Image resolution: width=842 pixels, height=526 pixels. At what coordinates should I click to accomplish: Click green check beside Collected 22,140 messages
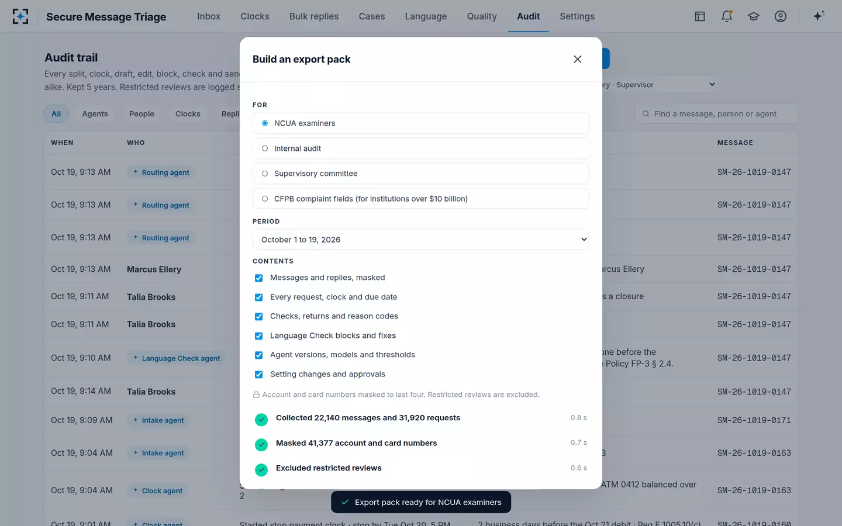click(x=261, y=419)
